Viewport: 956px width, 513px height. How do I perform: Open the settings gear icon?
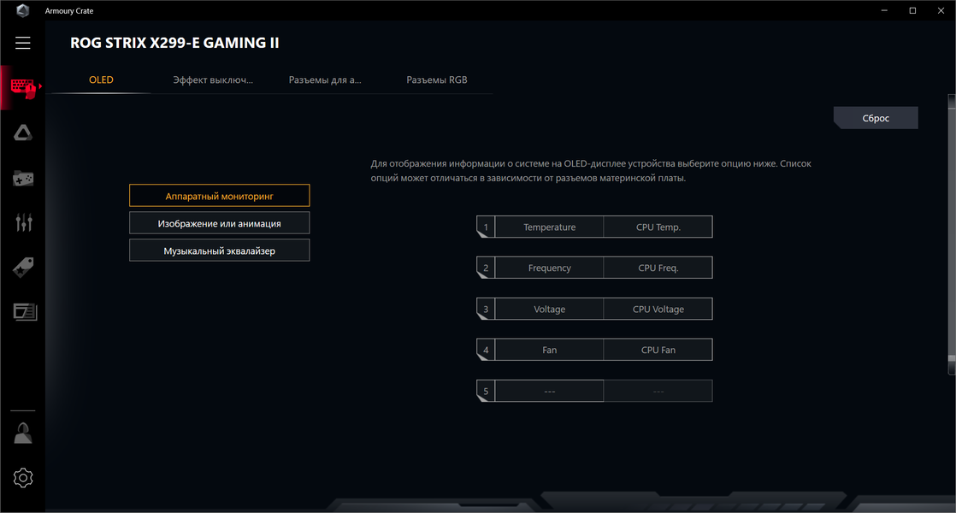(23, 478)
